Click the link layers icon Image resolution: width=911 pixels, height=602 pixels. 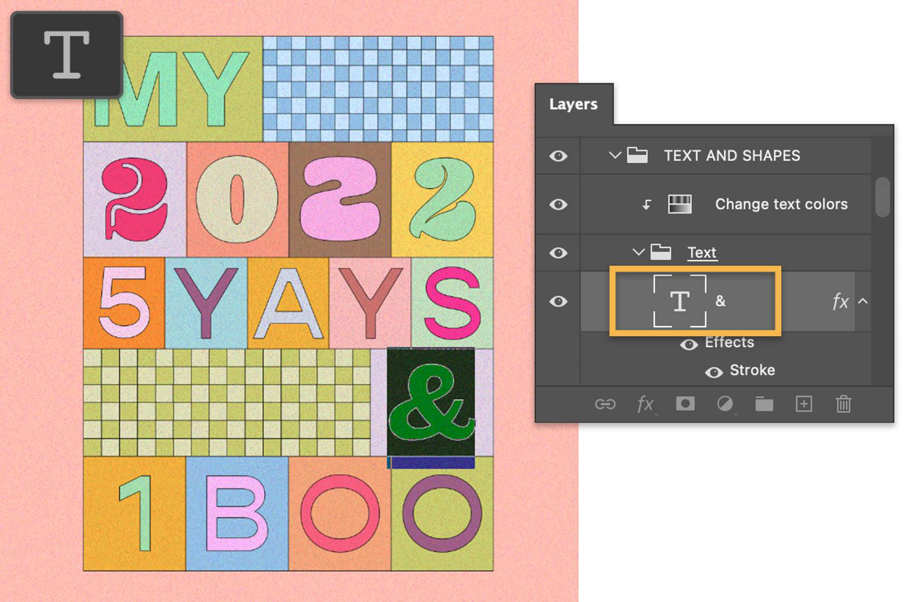606,405
